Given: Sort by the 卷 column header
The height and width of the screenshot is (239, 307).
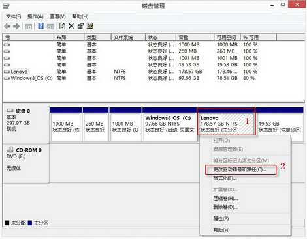Looking at the screenshot, I should click(x=28, y=37).
